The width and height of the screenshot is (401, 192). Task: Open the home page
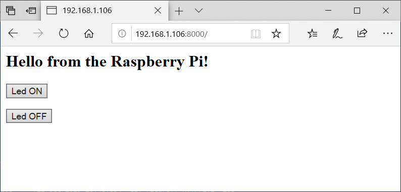pyautogui.click(x=89, y=33)
